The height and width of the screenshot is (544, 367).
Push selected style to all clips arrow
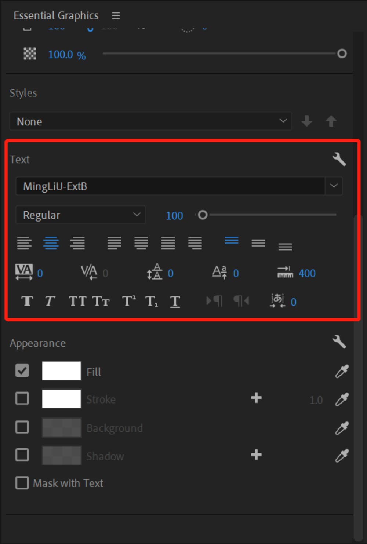pos(331,121)
